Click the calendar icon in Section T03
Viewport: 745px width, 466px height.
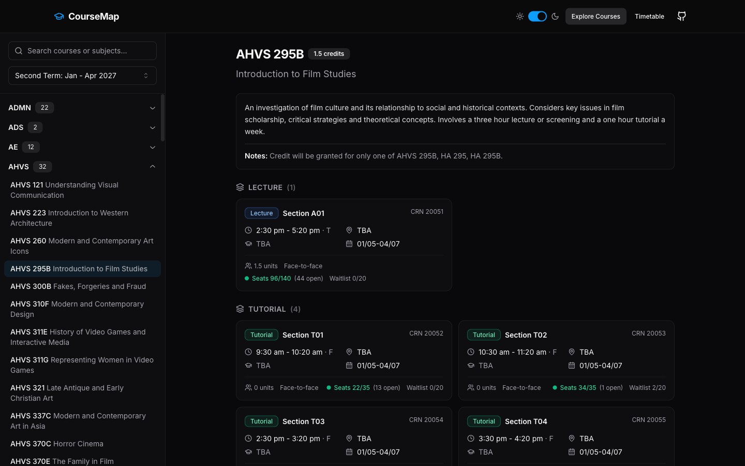click(349, 452)
